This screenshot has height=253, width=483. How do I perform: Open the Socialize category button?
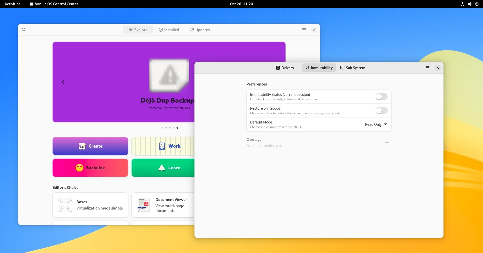pos(90,168)
